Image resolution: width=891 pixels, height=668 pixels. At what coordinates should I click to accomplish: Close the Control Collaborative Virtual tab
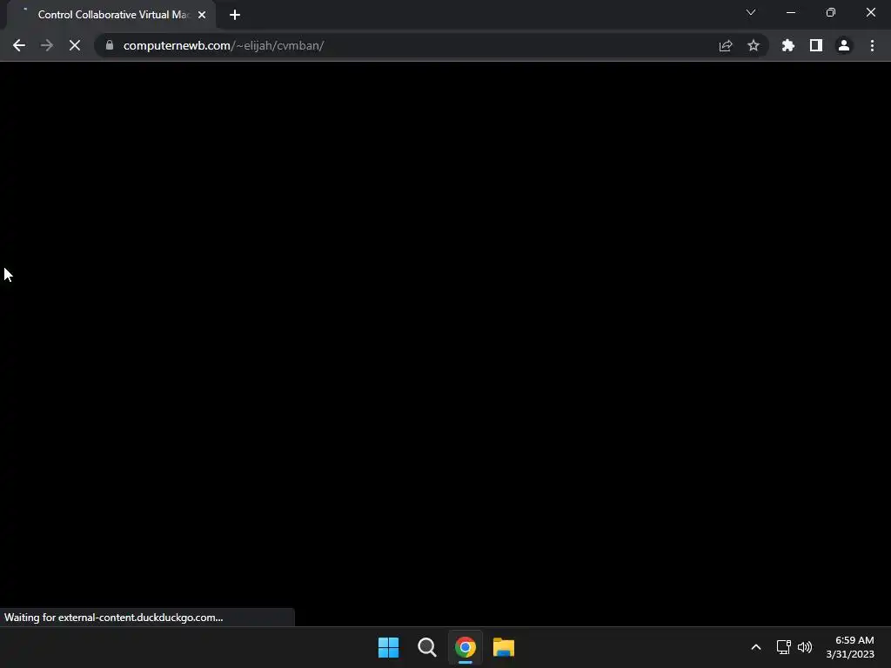click(x=202, y=15)
